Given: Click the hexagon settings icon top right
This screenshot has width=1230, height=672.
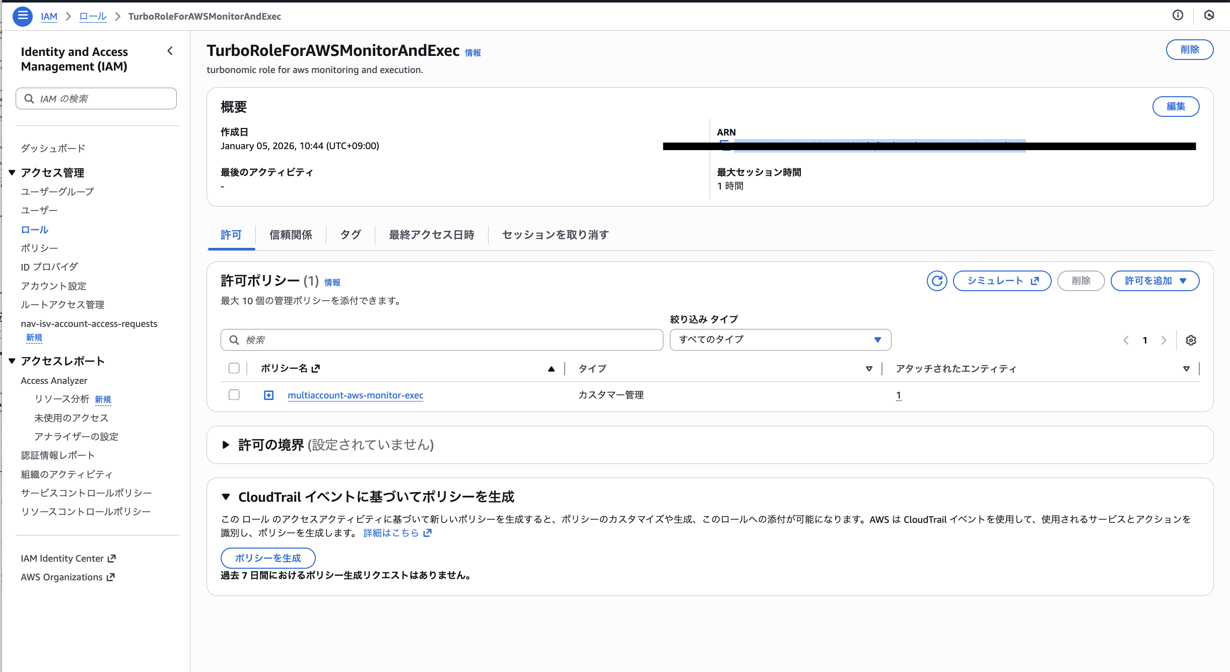Looking at the screenshot, I should (1209, 15).
